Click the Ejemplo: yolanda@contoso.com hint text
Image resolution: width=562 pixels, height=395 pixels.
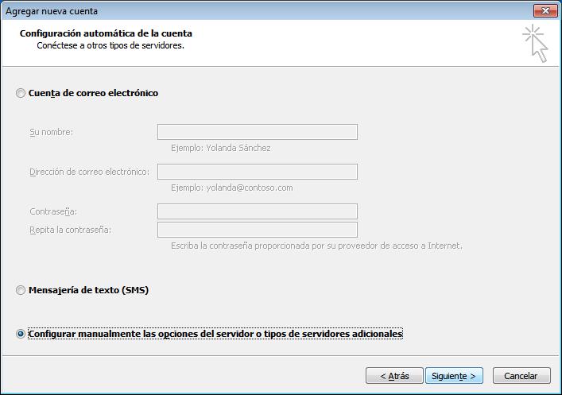tap(232, 188)
